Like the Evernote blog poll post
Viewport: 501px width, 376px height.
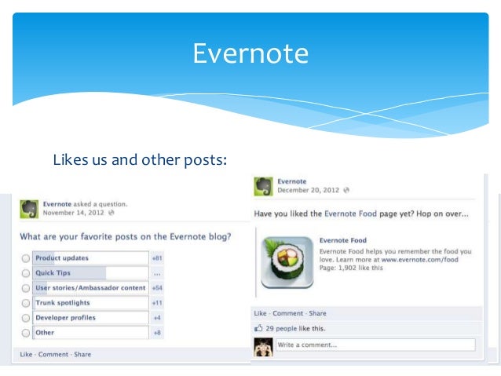click(26, 354)
